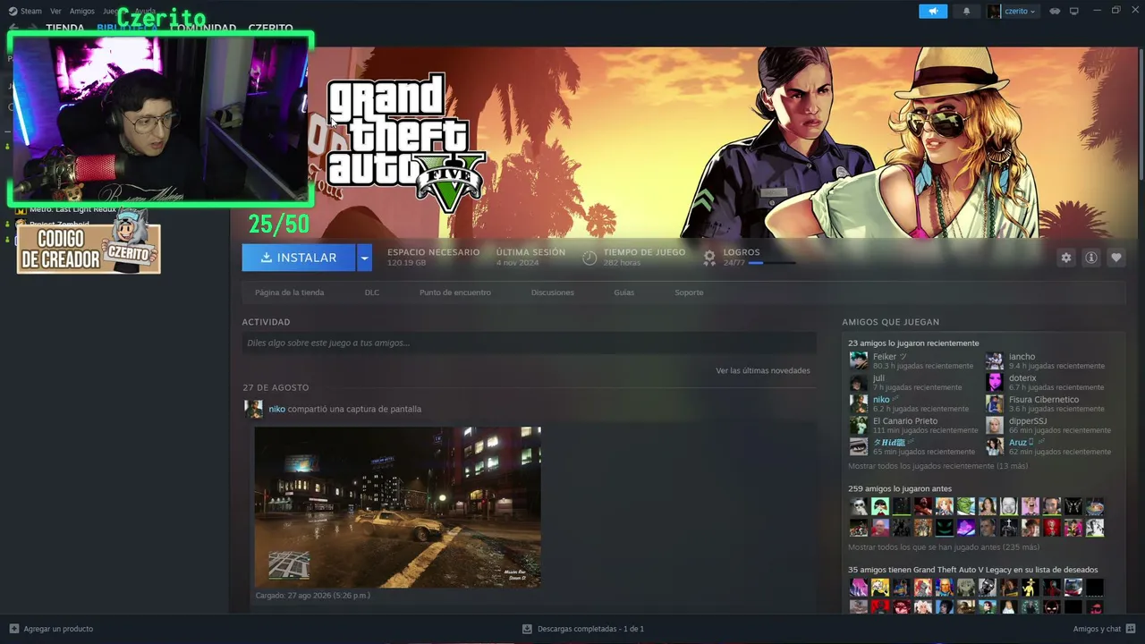The image size is (1145, 644).
Task: Click the activity status input field
Action: click(529, 343)
